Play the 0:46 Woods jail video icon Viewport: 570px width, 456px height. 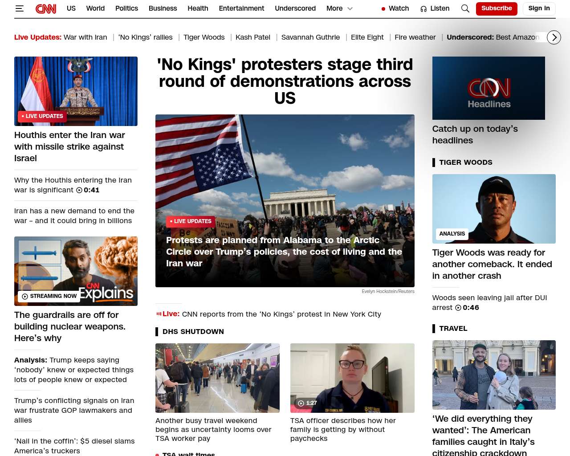[458, 308]
